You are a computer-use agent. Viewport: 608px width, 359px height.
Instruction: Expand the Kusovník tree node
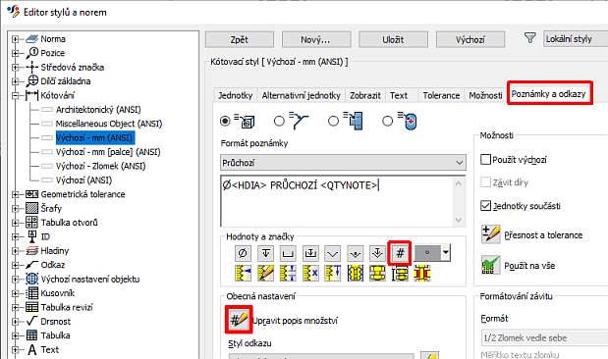[x=15, y=293]
